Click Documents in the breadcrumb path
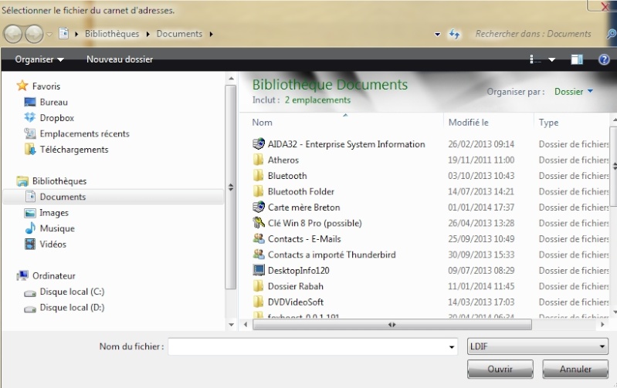Image resolution: width=617 pixels, height=388 pixels. [x=179, y=34]
